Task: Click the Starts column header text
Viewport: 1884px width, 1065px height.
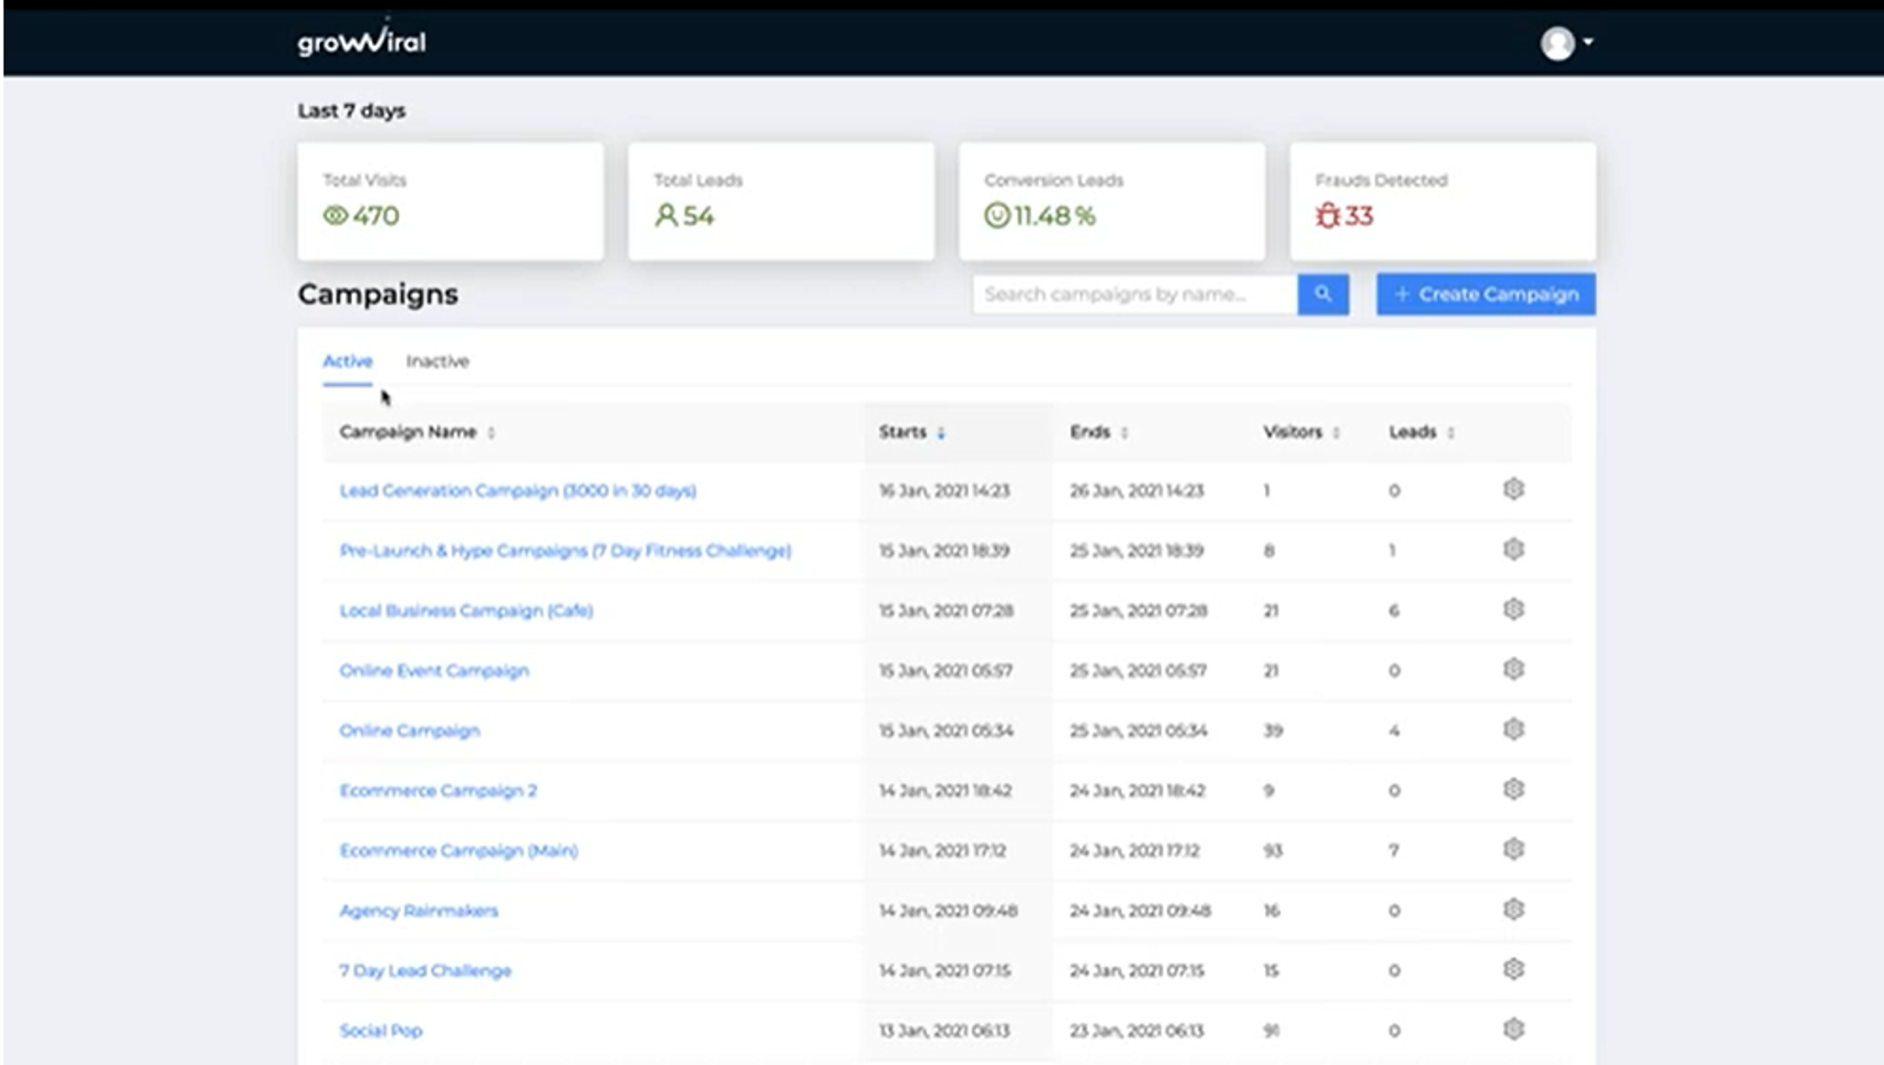Action: pyautogui.click(x=903, y=432)
